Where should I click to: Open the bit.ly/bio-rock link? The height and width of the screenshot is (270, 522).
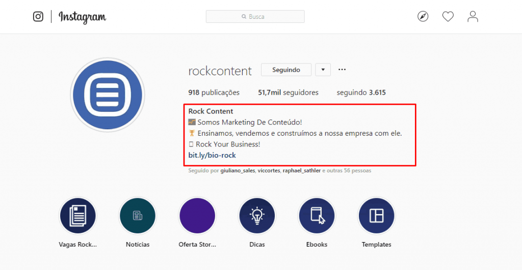212,155
